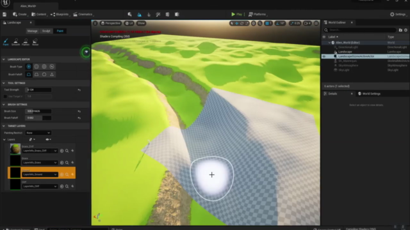Browse to LayerInfo_Ground asset
This screenshot has width=410, height=230.
[x=67, y=174]
